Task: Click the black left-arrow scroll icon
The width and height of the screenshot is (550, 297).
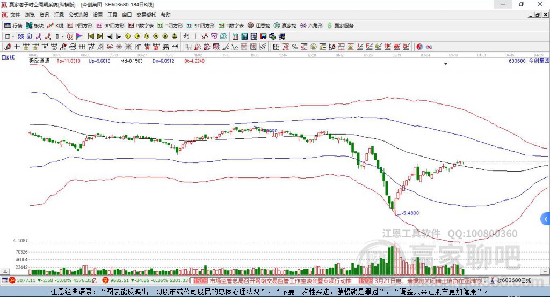Action: (110, 36)
